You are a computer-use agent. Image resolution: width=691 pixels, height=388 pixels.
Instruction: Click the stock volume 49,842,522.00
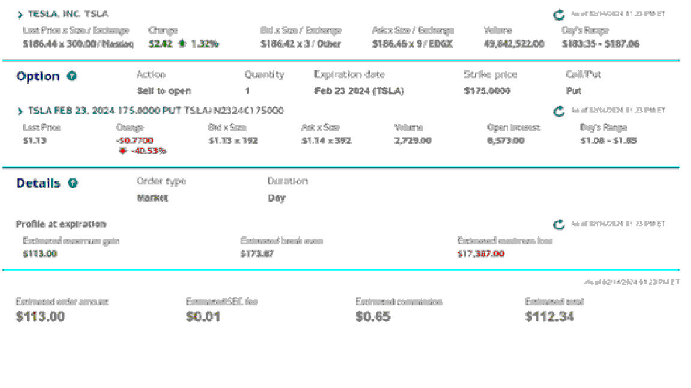pos(514,44)
